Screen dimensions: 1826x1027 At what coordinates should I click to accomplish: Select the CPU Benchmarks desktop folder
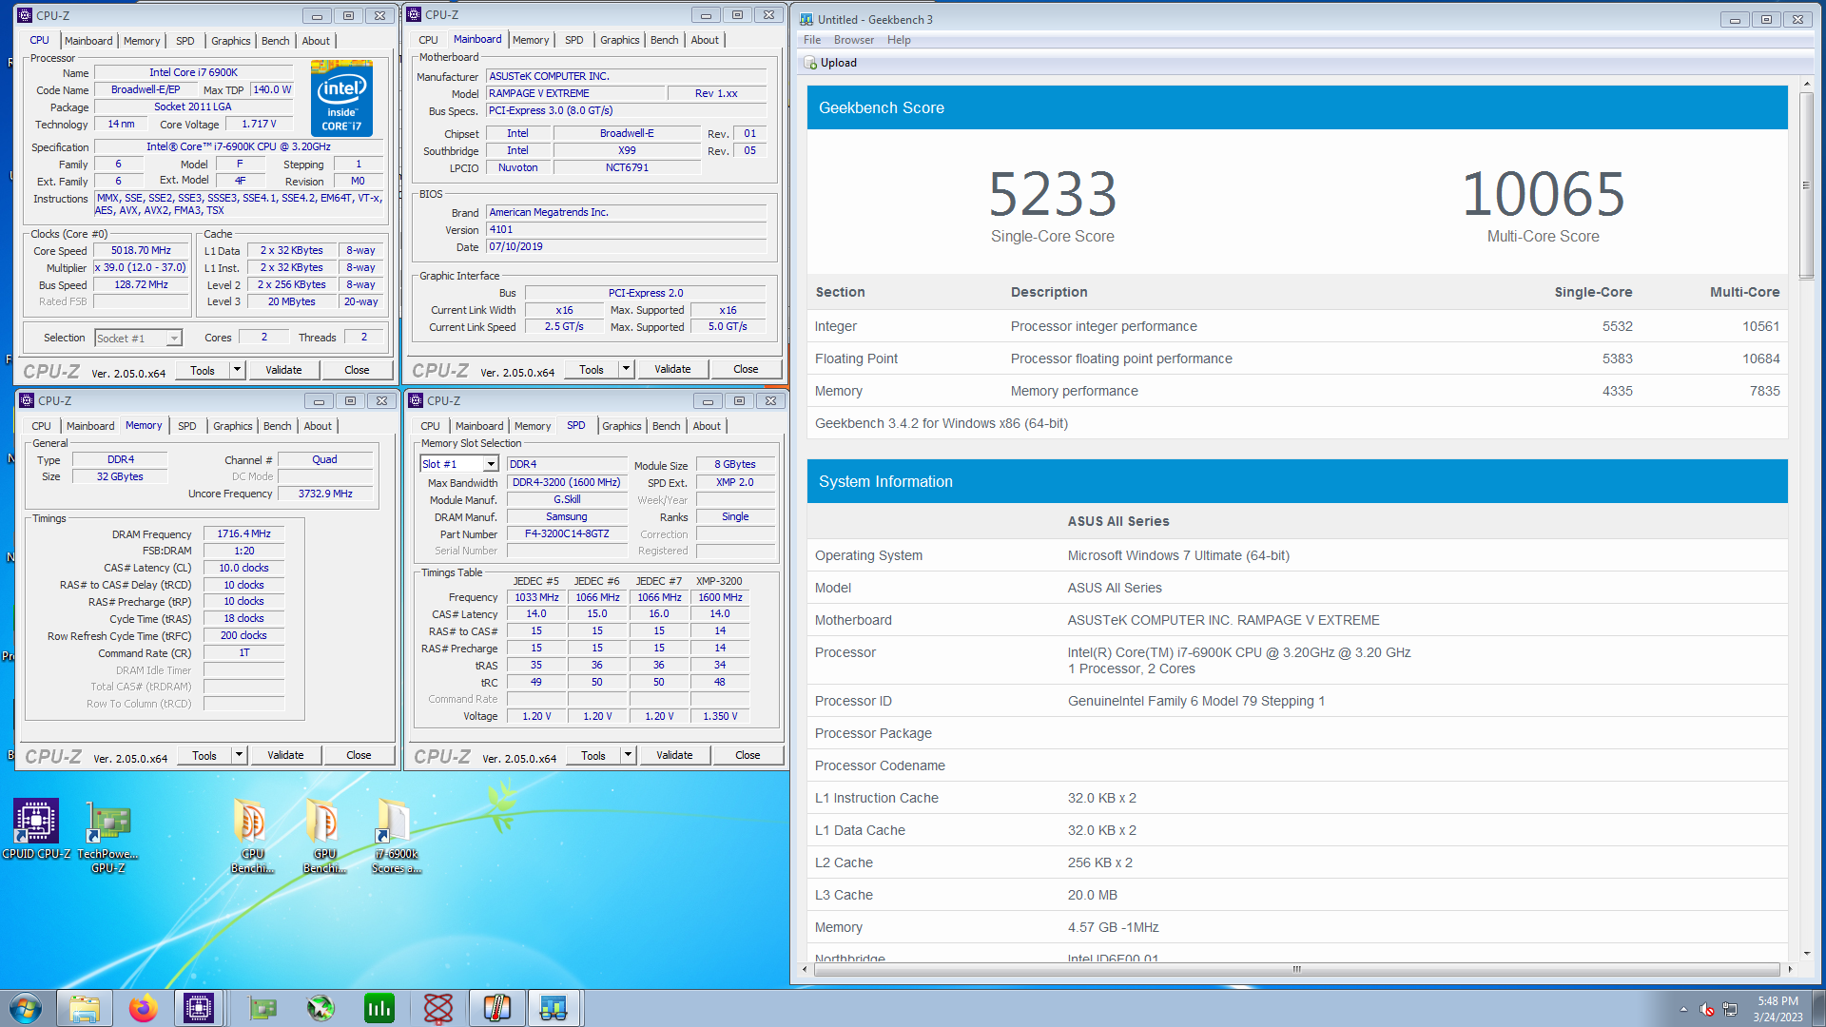pos(252,836)
